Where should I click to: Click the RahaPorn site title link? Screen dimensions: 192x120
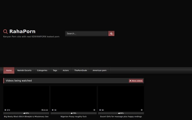click(22, 31)
